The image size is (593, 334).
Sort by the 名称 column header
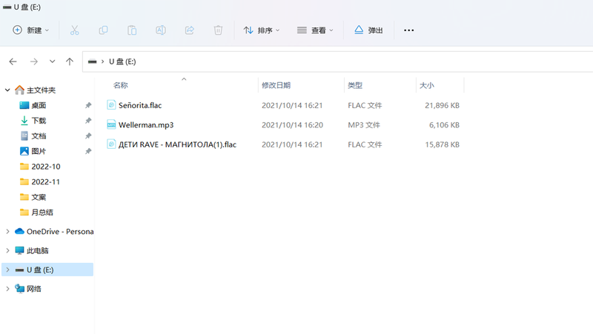(x=121, y=85)
